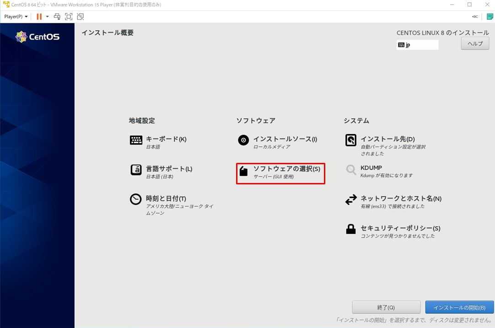Click the Kdump が有効になります text
495x328 pixels.
pyautogui.click(x=387, y=175)
